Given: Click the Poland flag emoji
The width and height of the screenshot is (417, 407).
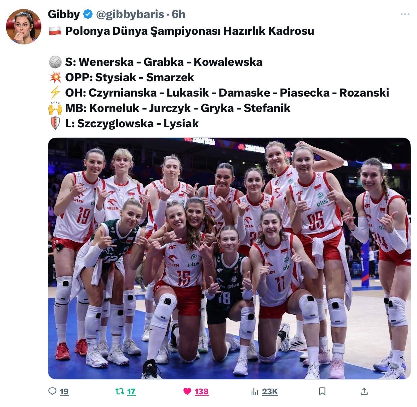Looking at the screenshot, I should 55,31.
